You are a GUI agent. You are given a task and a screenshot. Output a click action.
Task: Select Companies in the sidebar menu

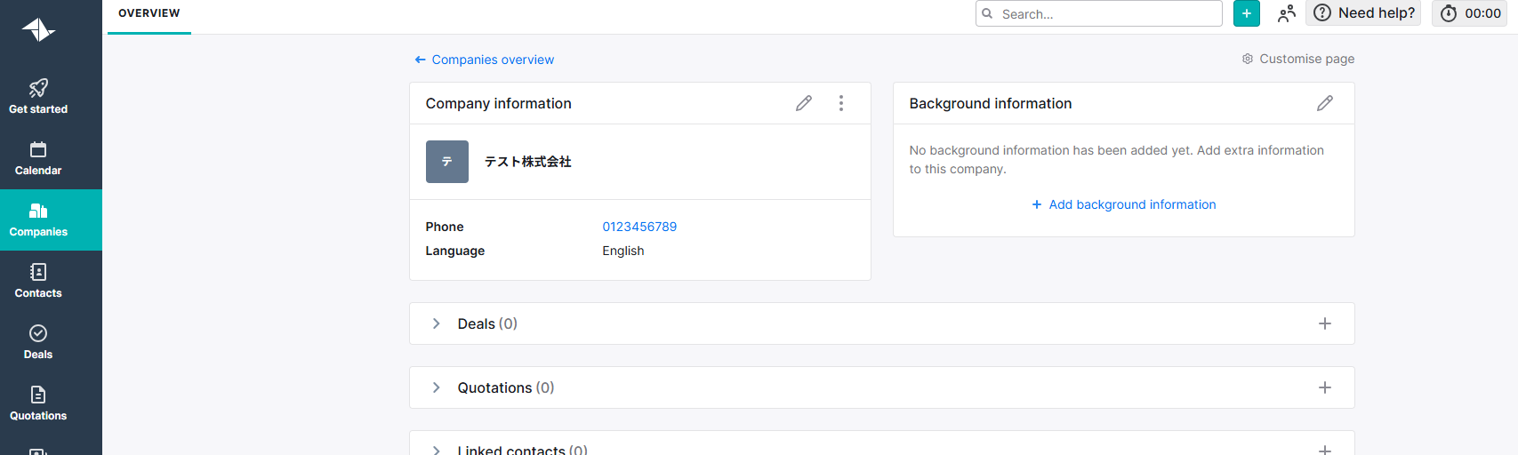(38, 220)
